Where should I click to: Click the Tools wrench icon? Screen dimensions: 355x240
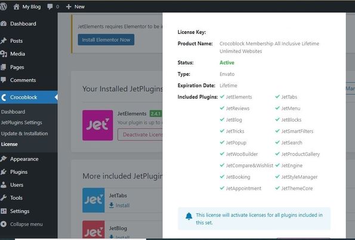4,198
